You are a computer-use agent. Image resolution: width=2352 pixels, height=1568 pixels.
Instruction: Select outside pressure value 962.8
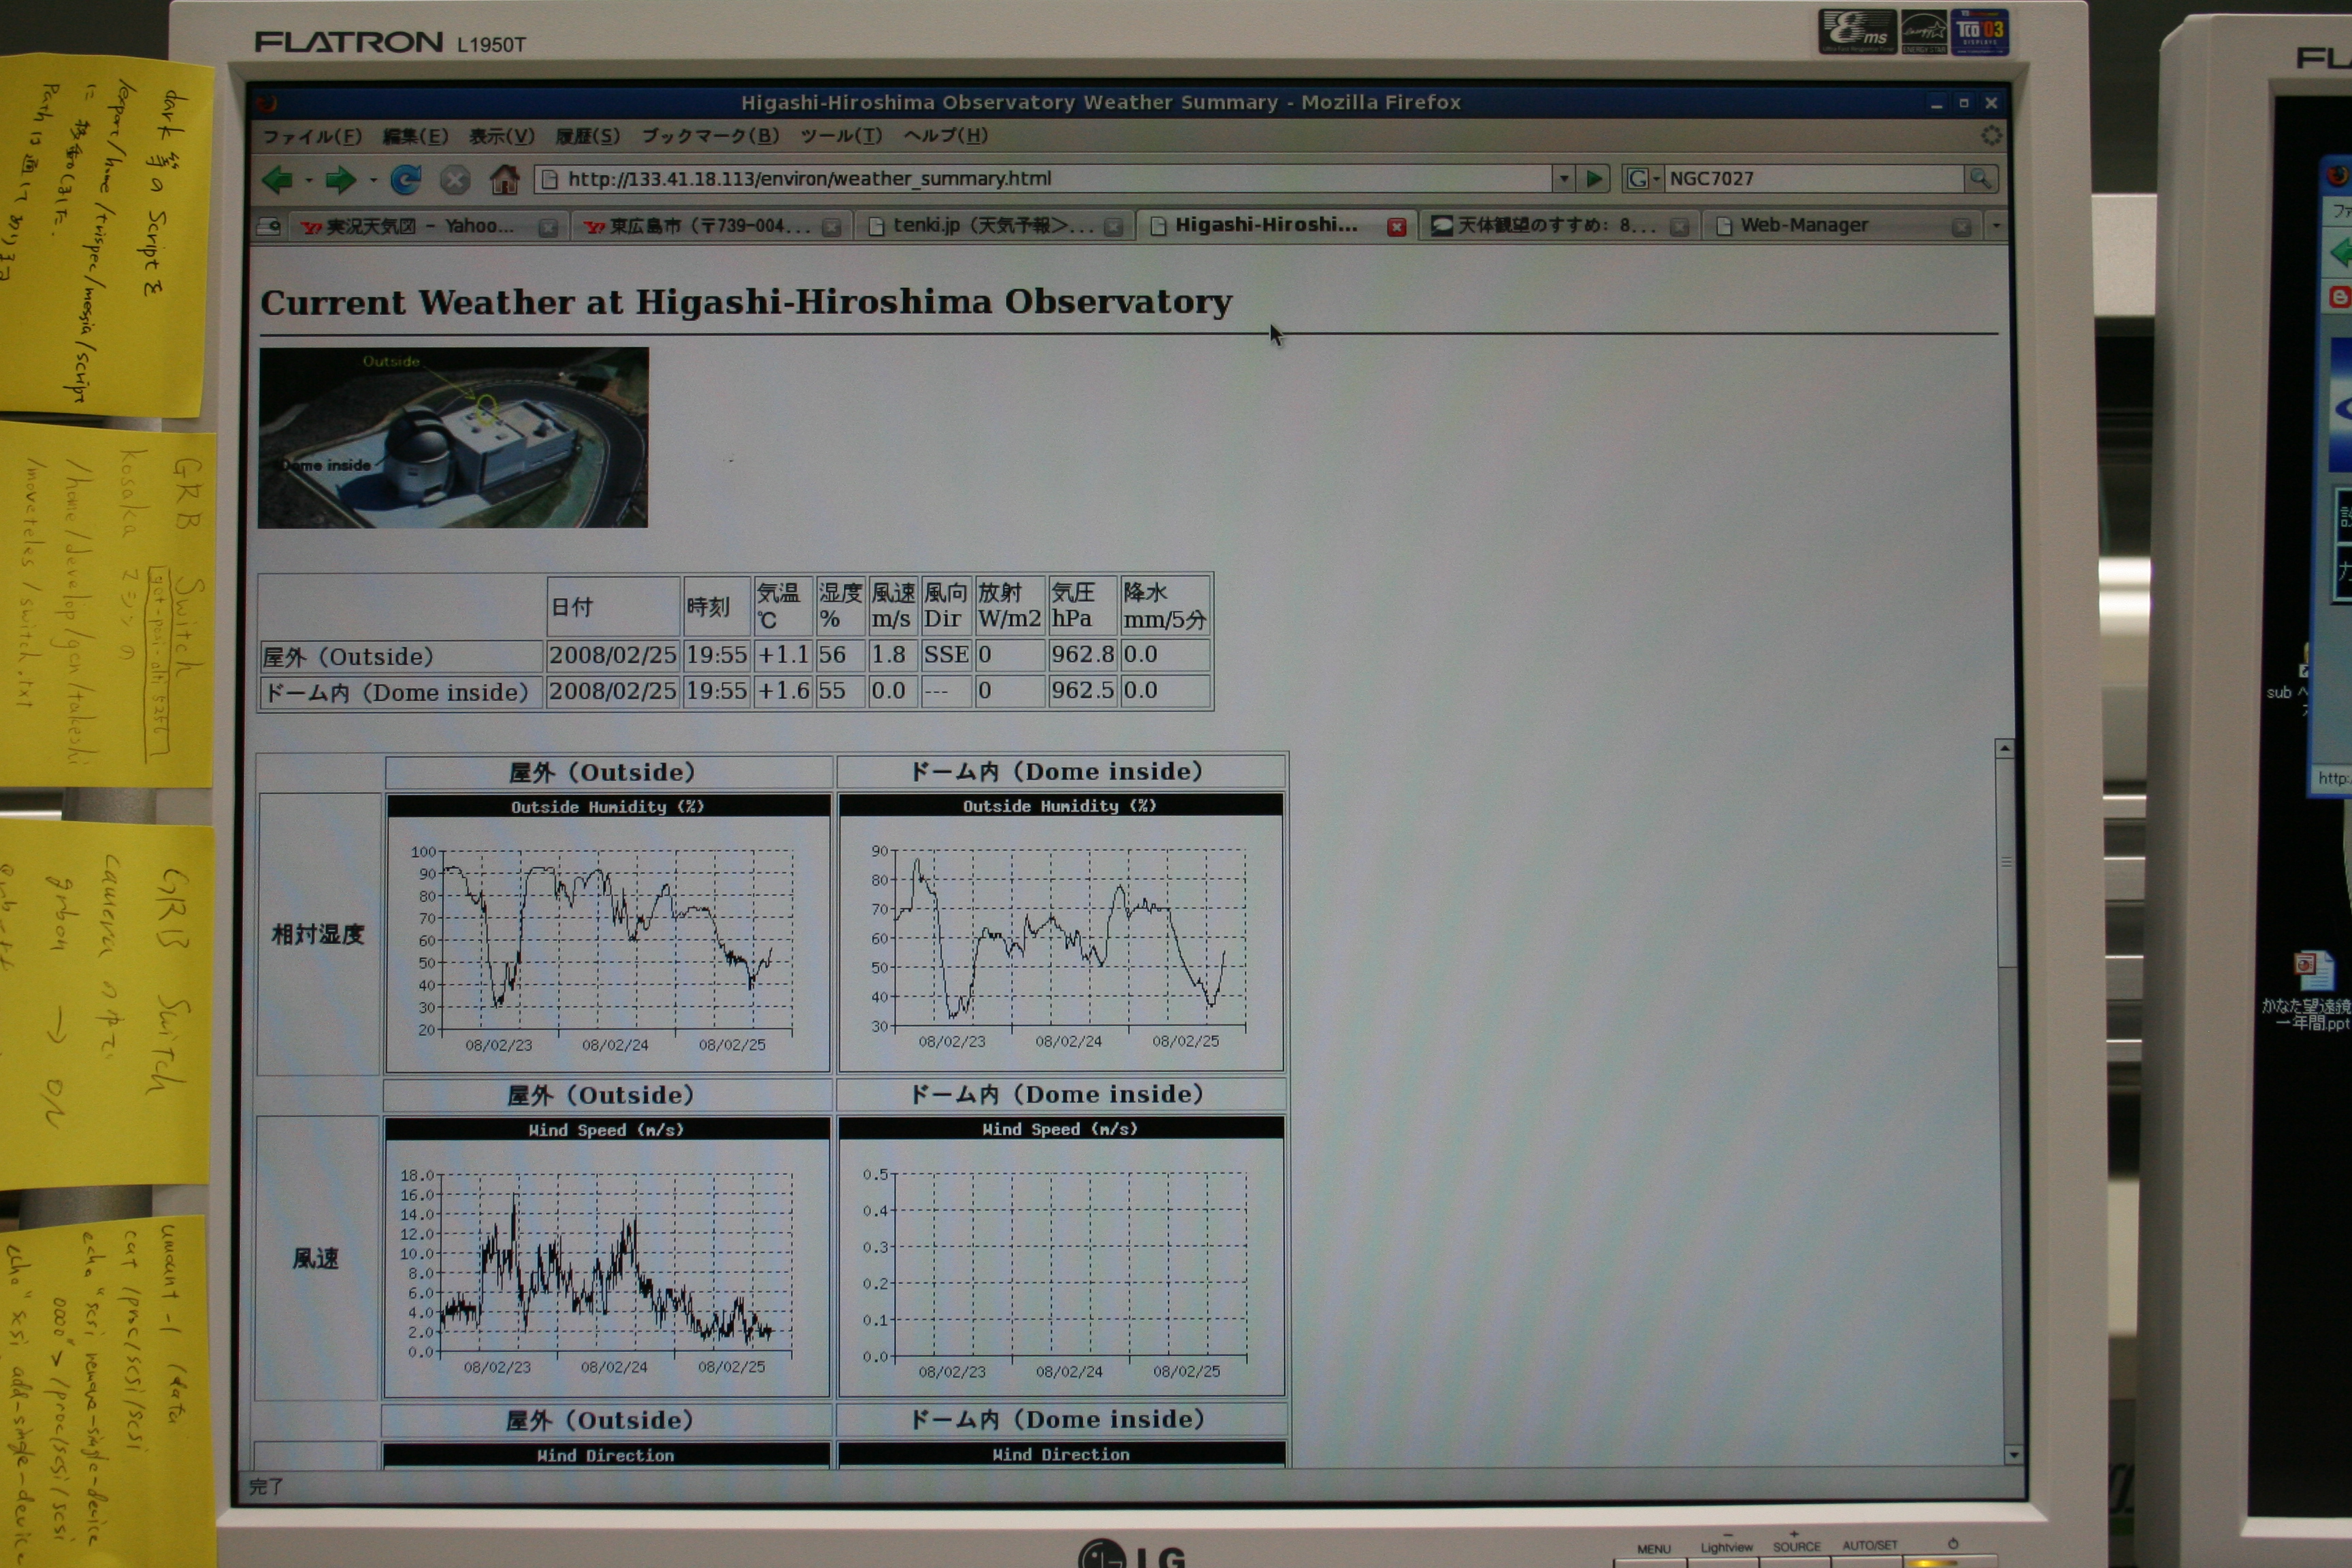pyautogui.click(x=1082, y=654)
